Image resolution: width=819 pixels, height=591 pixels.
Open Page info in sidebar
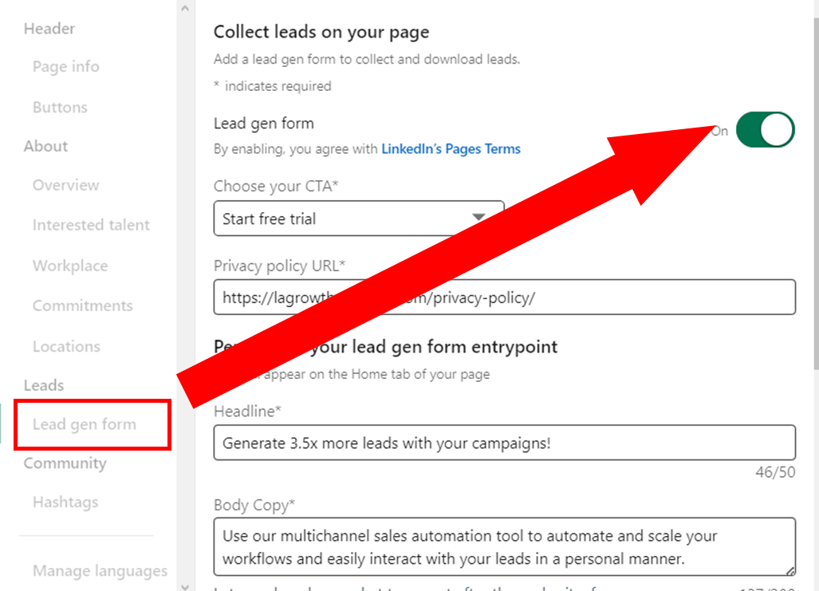66,67
